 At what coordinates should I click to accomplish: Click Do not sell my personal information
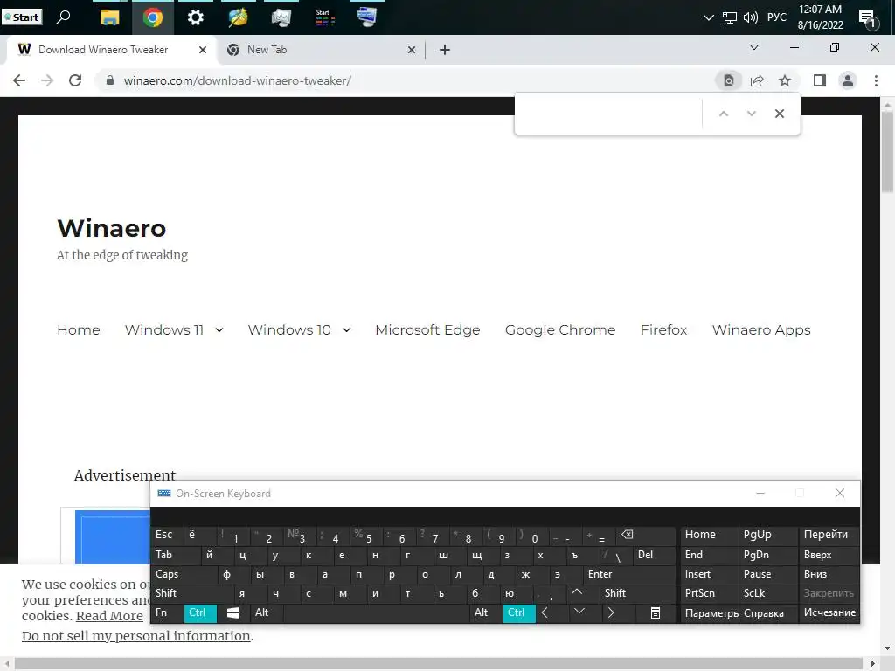(x=135, y=636)
